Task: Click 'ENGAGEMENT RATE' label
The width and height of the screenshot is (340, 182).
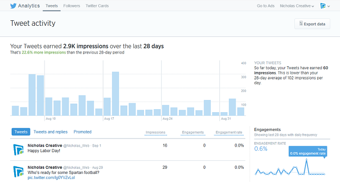Action: pyautogui.click(x=270, y=143)
